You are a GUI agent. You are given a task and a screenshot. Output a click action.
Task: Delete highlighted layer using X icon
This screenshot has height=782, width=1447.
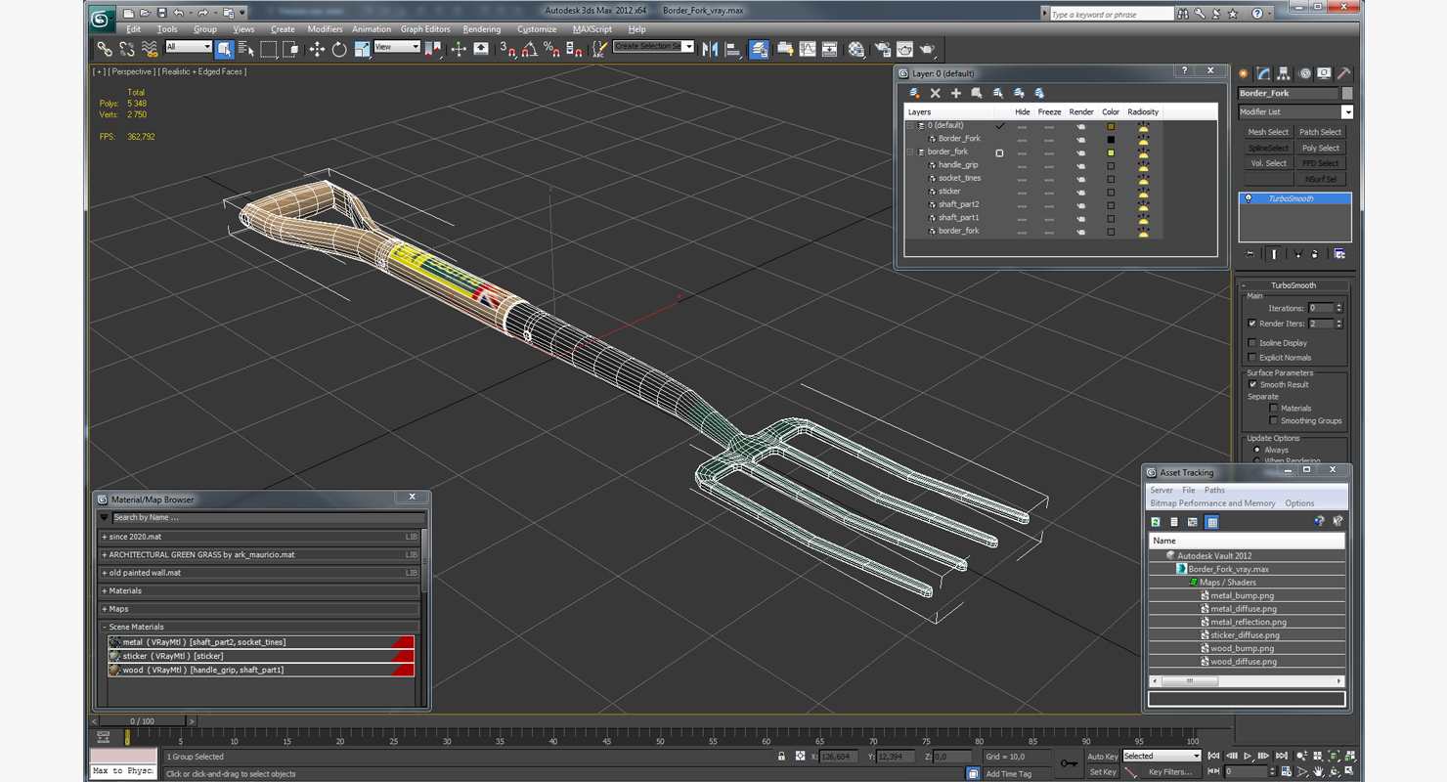point(936,93)
